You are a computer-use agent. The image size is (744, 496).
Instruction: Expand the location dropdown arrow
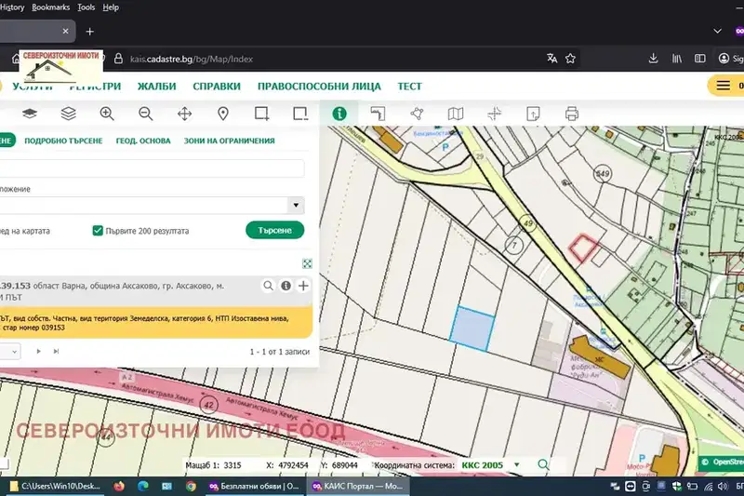(296, 205)
